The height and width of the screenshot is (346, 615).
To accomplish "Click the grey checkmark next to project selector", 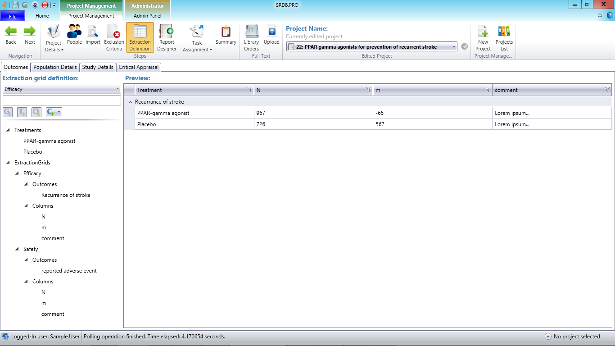I will point(465,46).
